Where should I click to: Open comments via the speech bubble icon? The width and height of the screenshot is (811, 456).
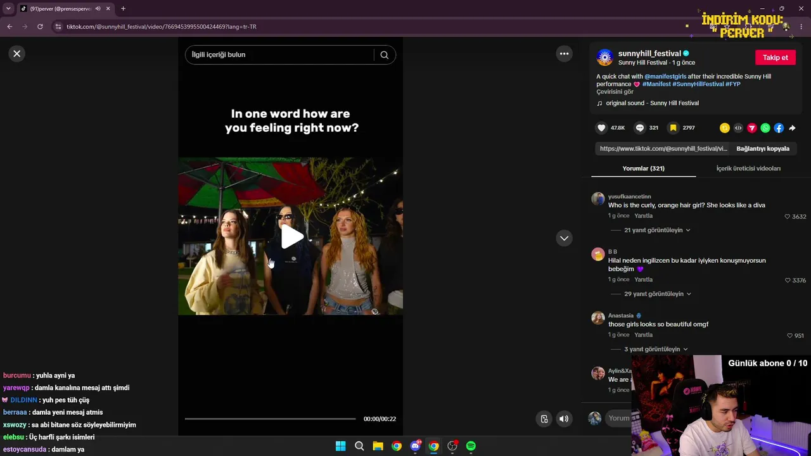click(640, 128)
